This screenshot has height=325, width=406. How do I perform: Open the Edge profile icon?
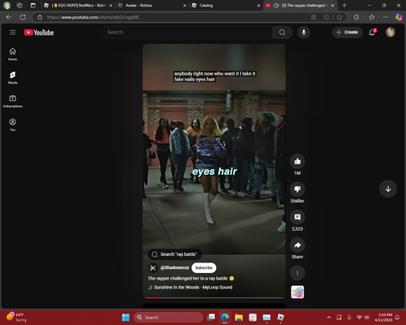pyautogui.click(x=6, y=6)
